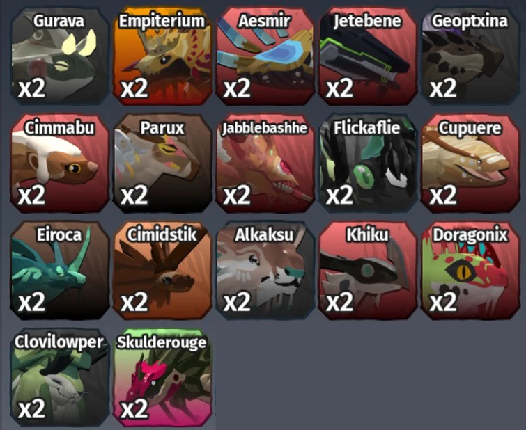Select the Alkaksu creature card
The width and height of the screenshot is (526, 430).
click(x=265, y=270)
